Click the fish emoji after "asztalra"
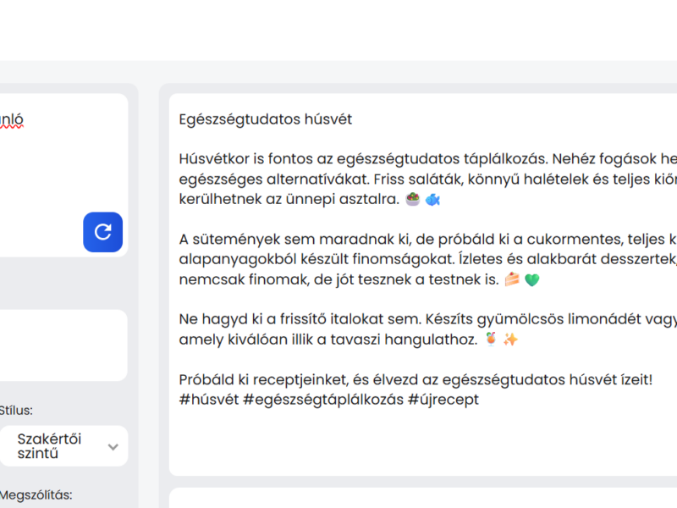Image resolution: width=677 pixels, height=508 pixels. click(x=434, y=199)
